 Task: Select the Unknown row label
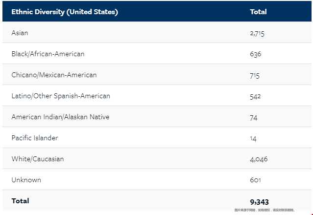pos(26,180)
